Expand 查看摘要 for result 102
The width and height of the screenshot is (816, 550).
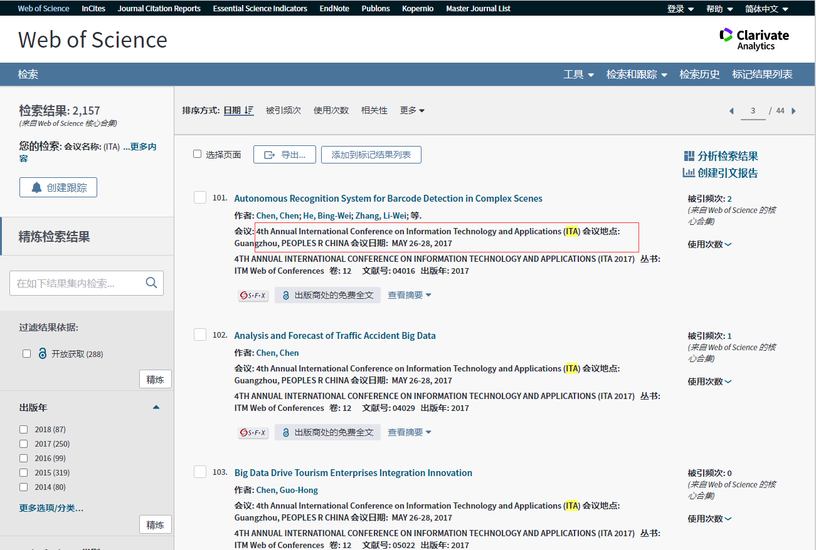coord(410,432)
